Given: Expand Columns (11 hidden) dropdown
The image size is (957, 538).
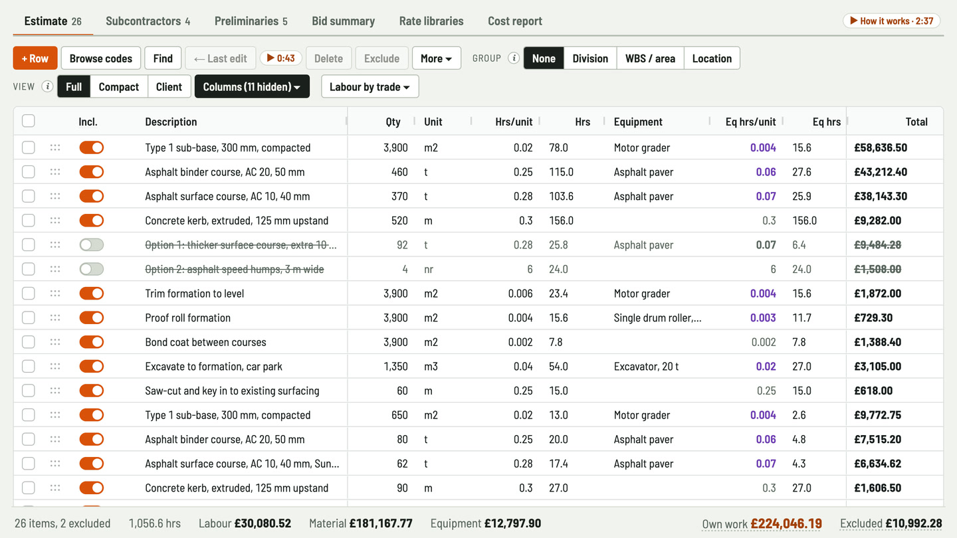Looking at the screenshot, I should 252,87.
